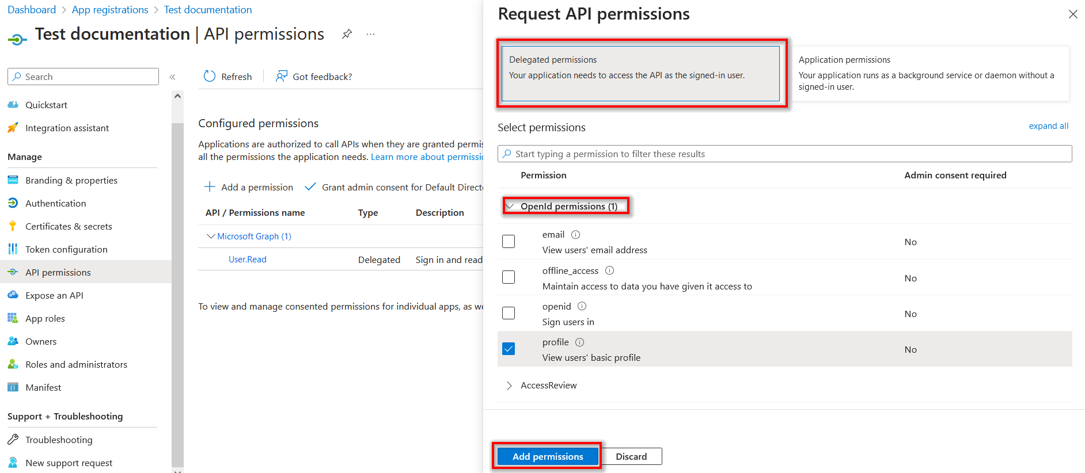Collapse the Microsoft Graph permissions list
This screenshot has height=473, width=1085.
point(210,236)
